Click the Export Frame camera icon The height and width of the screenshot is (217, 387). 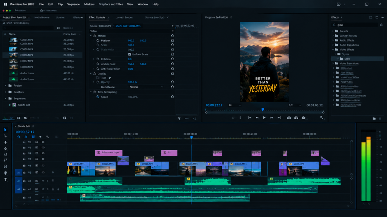coord(303,118)
